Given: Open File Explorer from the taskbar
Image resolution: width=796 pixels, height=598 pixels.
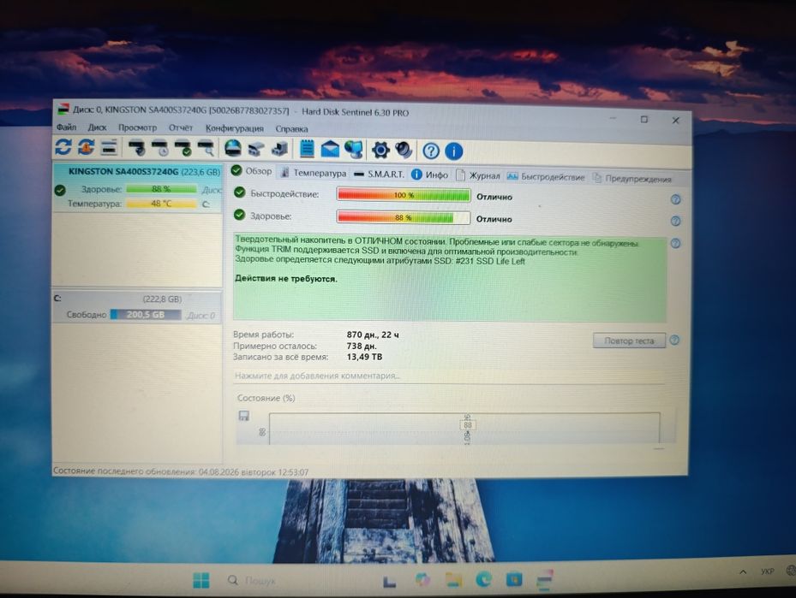Looking at the screenshot, I should tap(453, 580).
